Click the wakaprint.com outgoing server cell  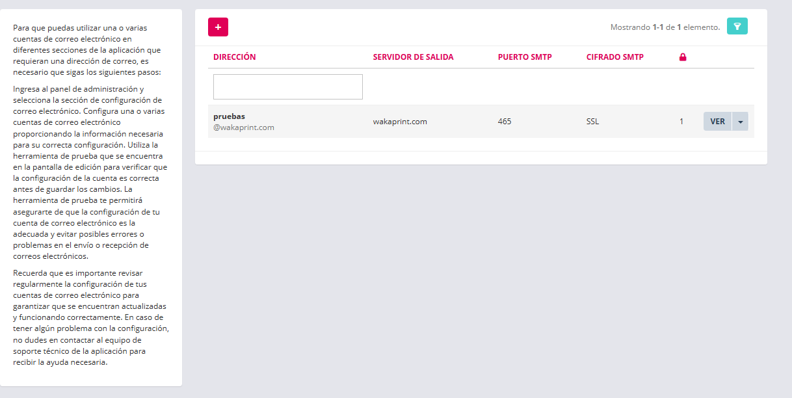coord(399,122)
